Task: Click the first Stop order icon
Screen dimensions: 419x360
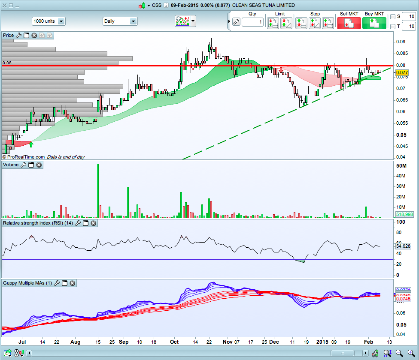Action: pos(301,23)
